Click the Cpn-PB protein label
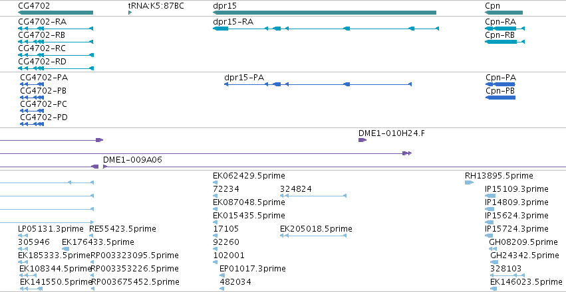 click(500, 91)
